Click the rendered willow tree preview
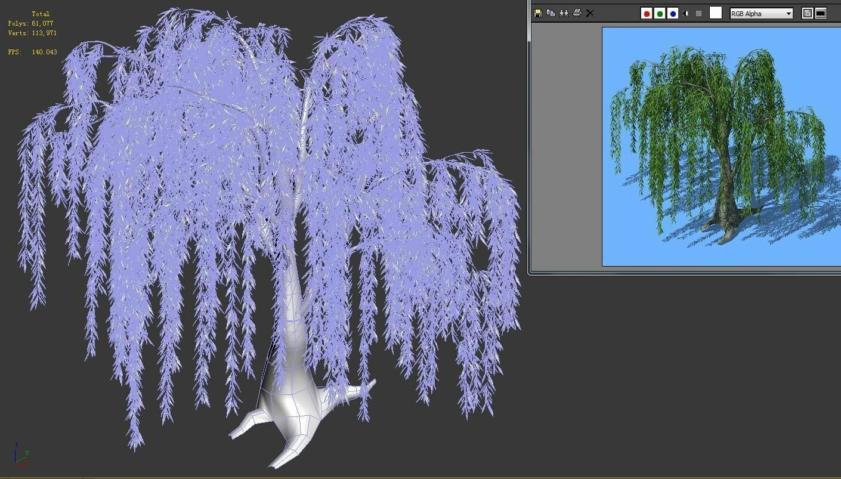The height and width of the screenshot is (479, 841). pos(722,143)
